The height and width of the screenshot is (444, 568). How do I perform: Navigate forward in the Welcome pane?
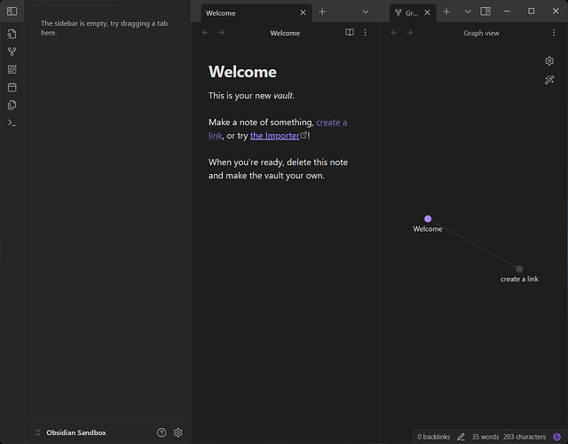221,33
